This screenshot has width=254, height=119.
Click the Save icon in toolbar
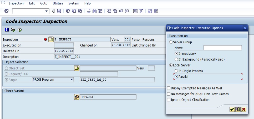pos(59,11)
